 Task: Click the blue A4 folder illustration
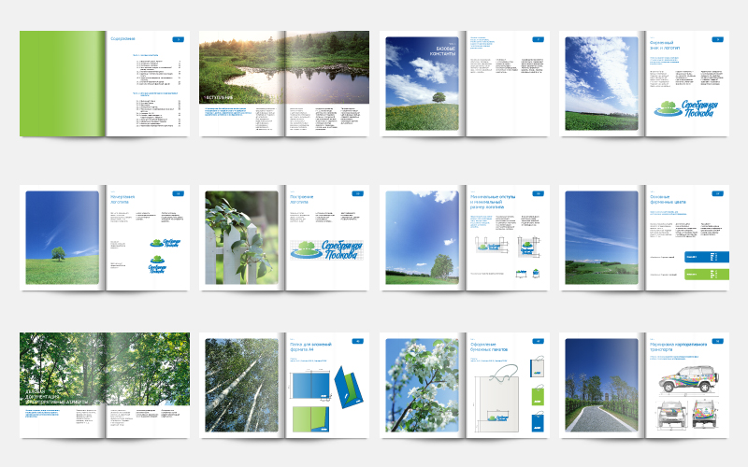tap(311, 384)
